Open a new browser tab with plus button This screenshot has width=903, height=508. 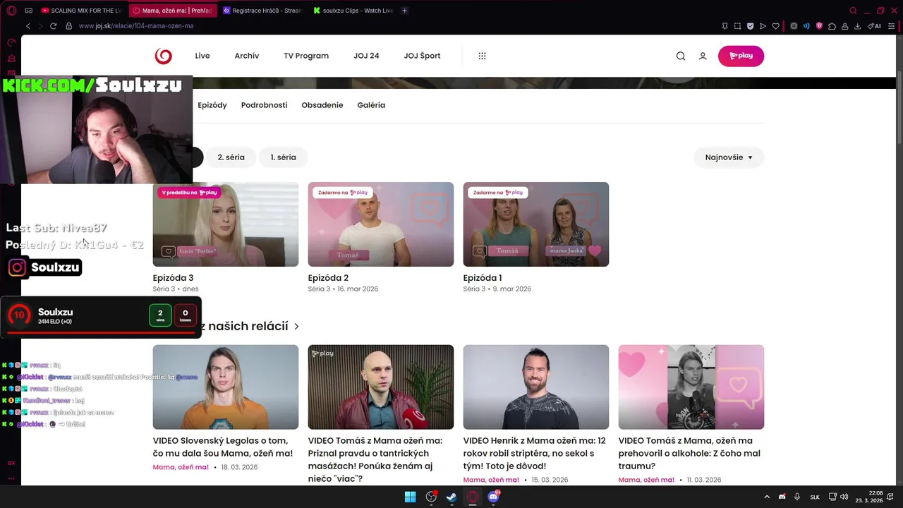click(x=404, y=11)
